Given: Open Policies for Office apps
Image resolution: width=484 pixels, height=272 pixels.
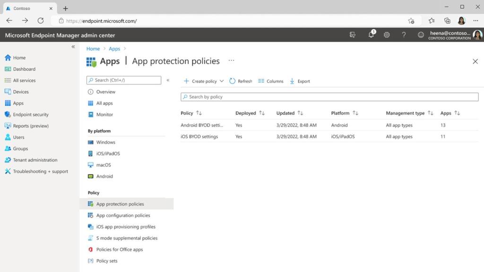Looking at the screenshot, I should pyautogui.click(x=115, y=249).
